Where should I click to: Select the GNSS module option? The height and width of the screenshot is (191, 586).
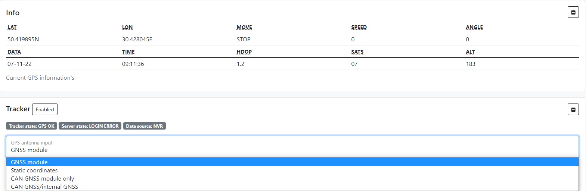29,162
